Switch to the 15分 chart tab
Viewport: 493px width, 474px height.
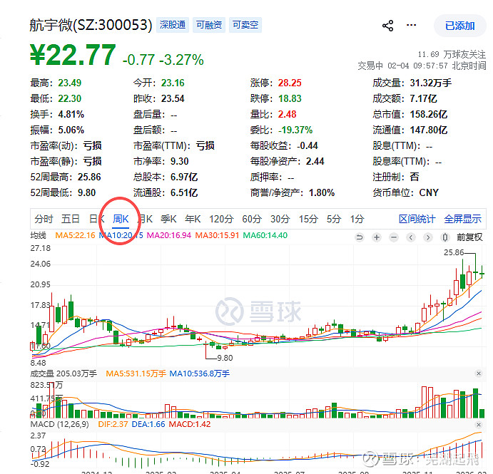pos(308,219)
